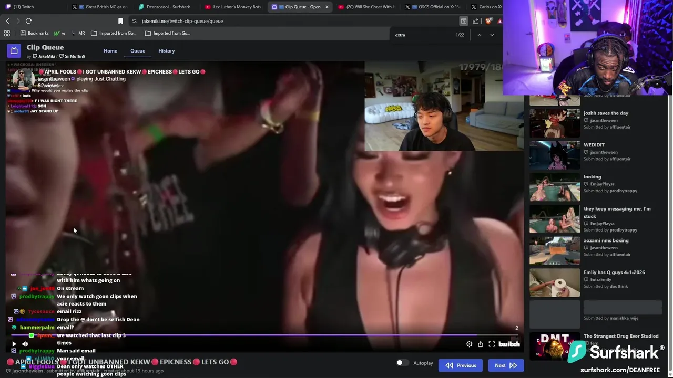Open 'they keep messaging me, I'm stuck' clip
Viewport: 673px width, 378px height.
pos(617,212)
